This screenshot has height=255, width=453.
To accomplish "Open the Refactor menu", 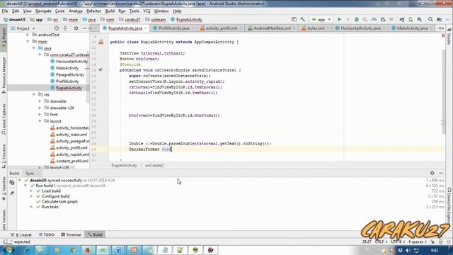I will [x=94, y=11].
